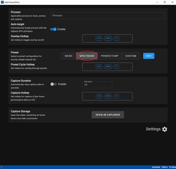
Task: Click the P key chip in Preset Cycle Hotkey
Action: [116, 67]
